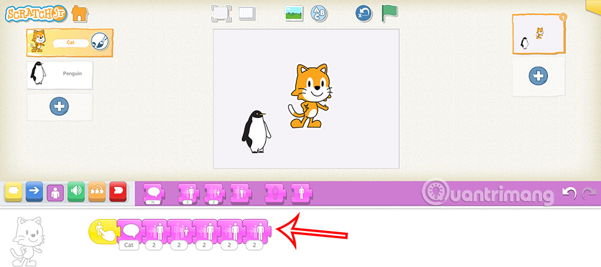Open the green Sound blocks category
This screenshot has height=267, width=601.
point(76,191)
